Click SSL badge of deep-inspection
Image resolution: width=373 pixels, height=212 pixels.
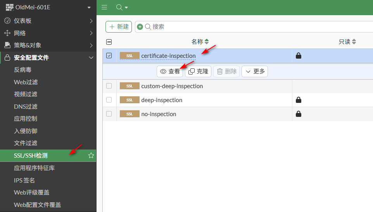tap(130, 100)
